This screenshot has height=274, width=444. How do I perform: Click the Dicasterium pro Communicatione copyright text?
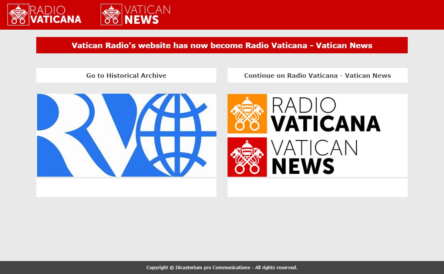coord(222,267)
